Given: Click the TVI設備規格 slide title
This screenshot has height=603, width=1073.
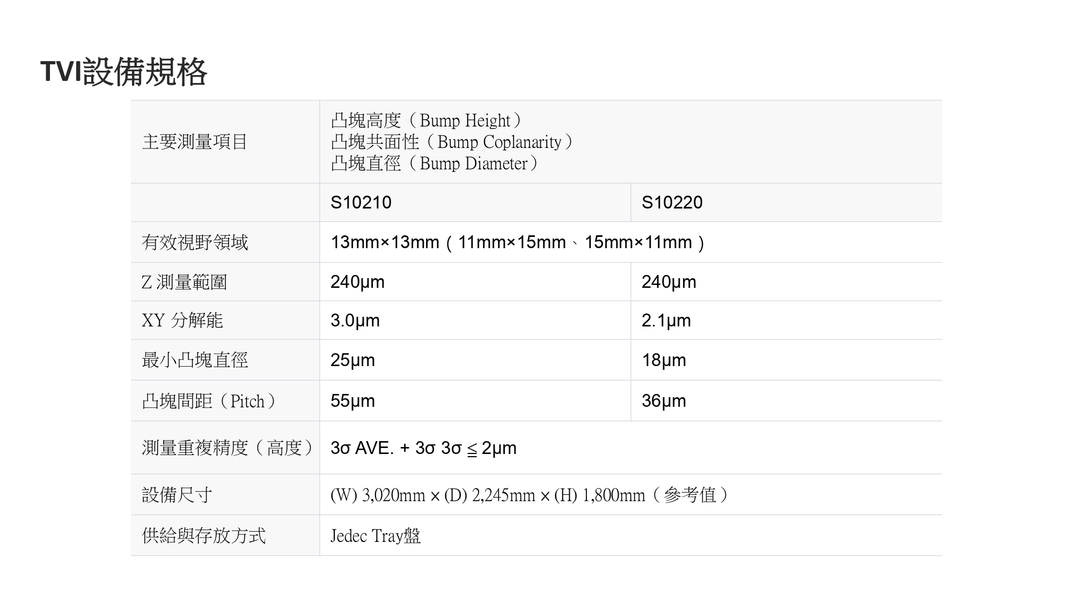Looking at the screenshot, I should (123, 72).
